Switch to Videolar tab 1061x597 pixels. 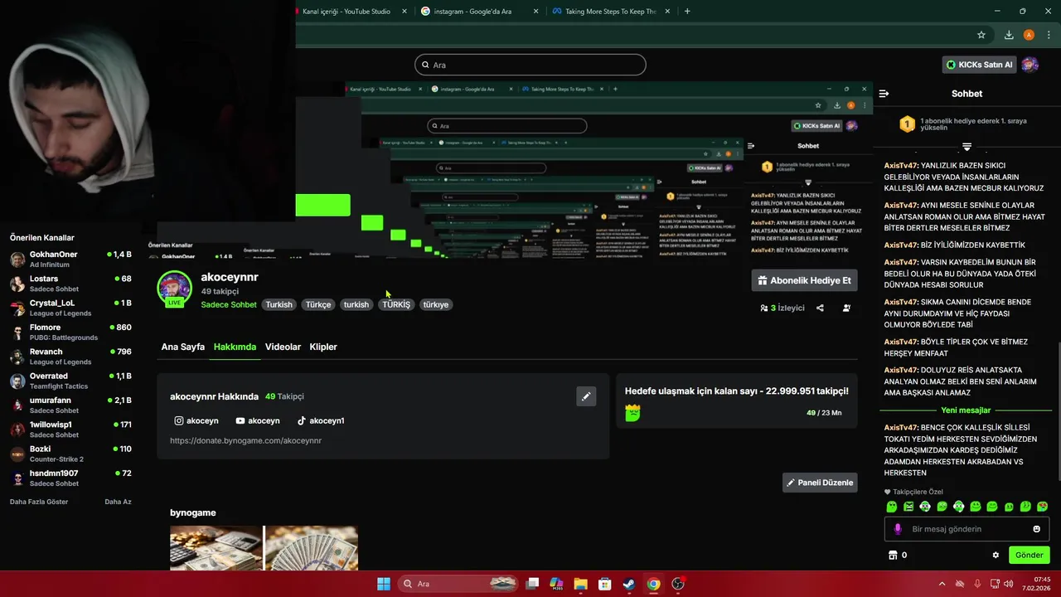(x=283, y=347)
